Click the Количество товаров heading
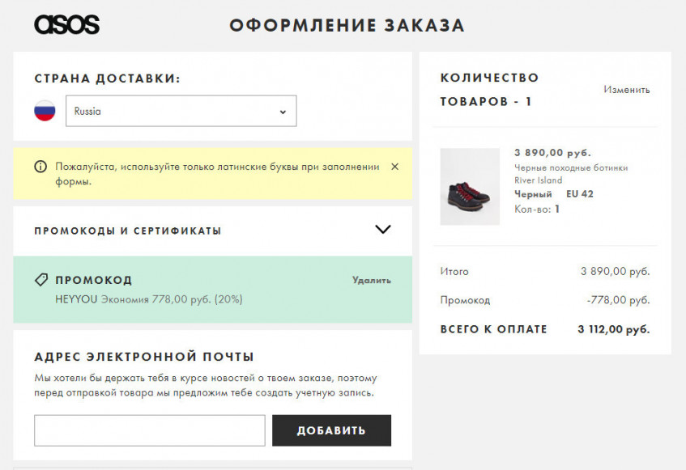Viewport: 686px width, 470px height. pyautogui.click(x=489, y=90)
